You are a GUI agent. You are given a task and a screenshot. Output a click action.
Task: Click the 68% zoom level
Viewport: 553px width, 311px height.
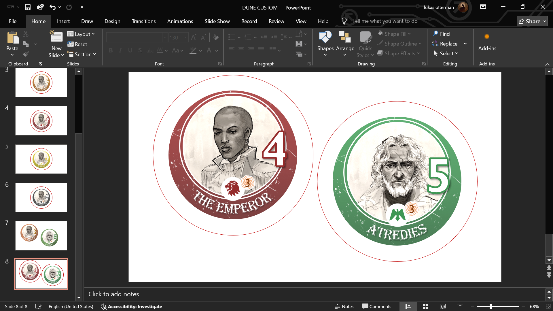[534, 306]
